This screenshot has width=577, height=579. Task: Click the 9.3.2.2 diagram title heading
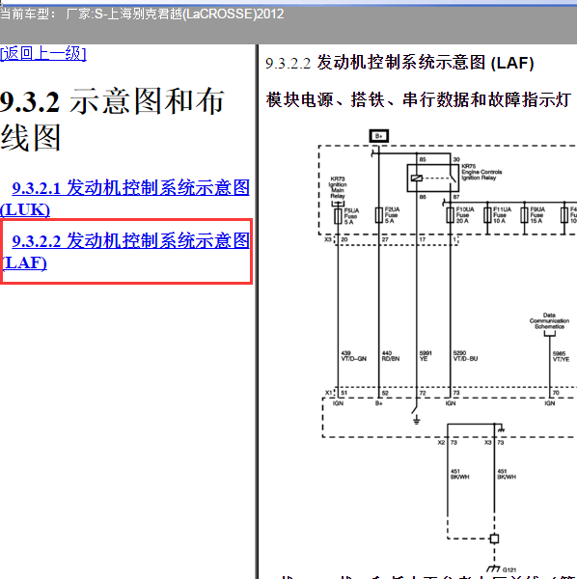399,63
